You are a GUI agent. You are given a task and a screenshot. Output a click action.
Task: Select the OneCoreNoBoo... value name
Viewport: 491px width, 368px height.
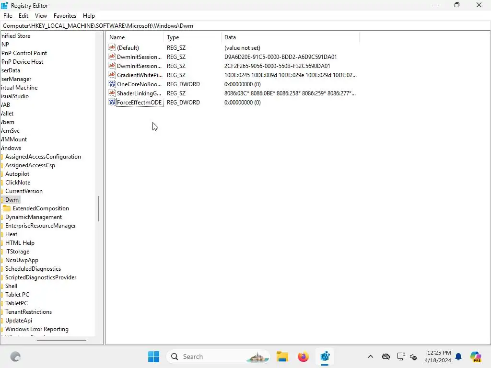pos(140,84)
